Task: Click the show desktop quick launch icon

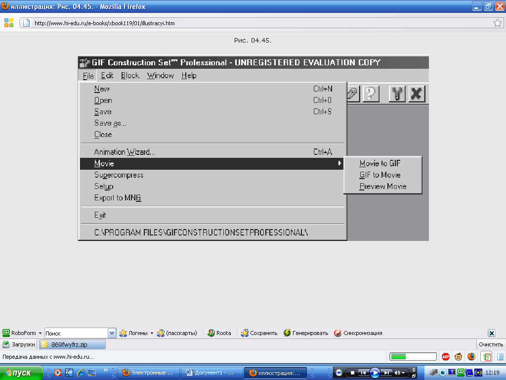Action: click(x=92, y=373)
